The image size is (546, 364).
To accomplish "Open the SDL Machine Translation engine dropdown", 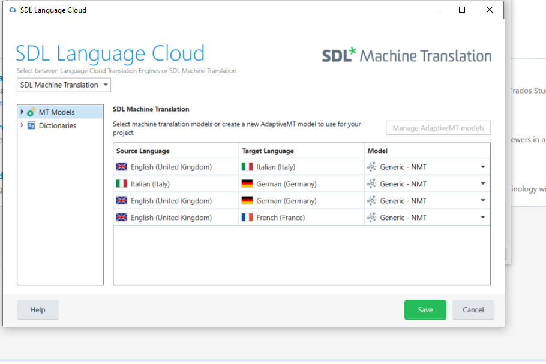I will point(64,85).
